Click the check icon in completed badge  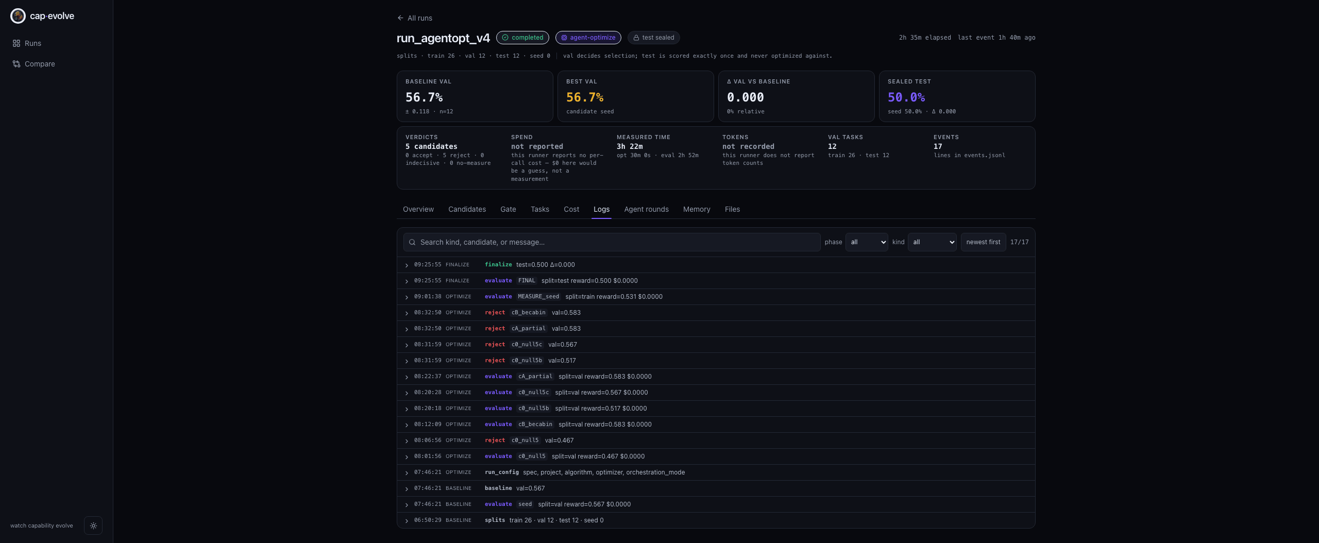click(x=505, y=38)
